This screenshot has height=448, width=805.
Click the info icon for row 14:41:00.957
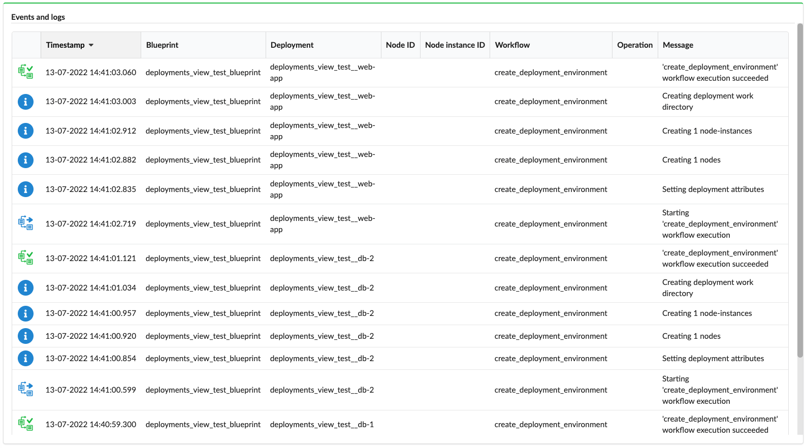25,313
